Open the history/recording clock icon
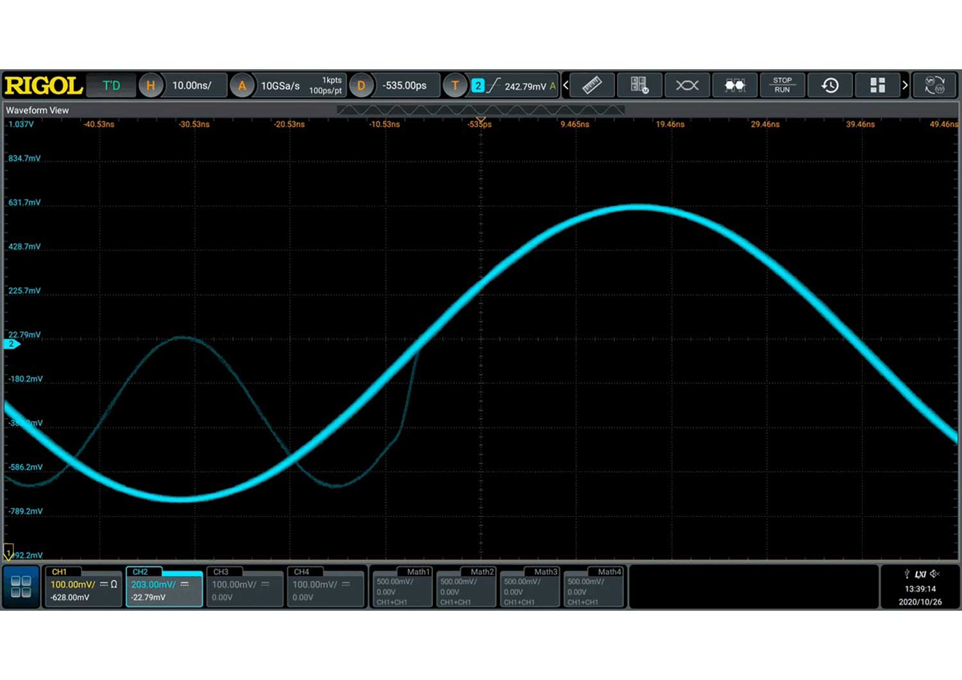The image size is (962, 680). pos(830,85)
